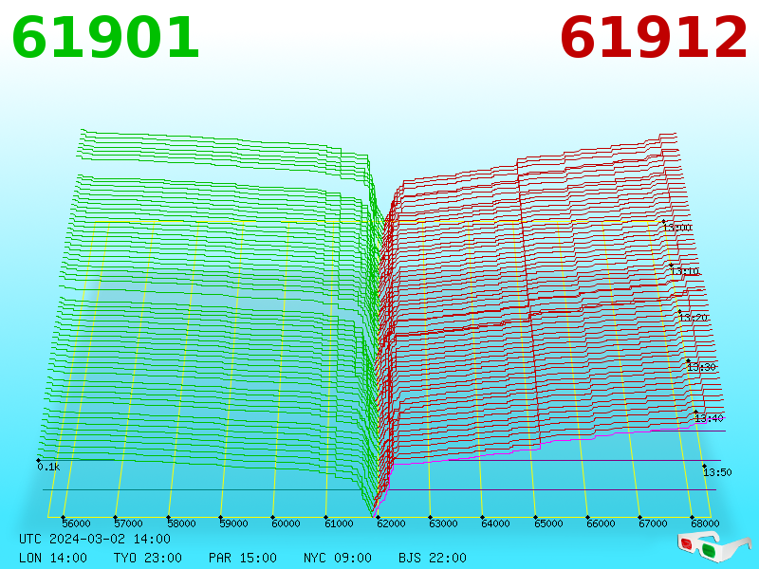Click the 58000 price axis label
Image resolution: width=759 pixels, height=569 pixels.
click(181, 523)
